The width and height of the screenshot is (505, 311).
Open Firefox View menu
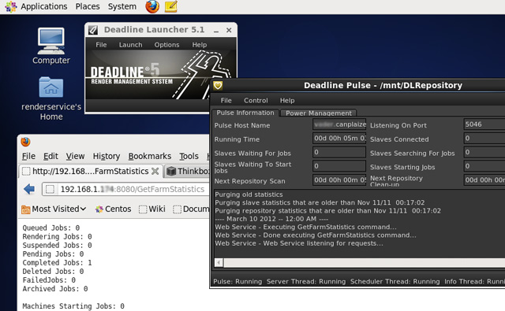coord(76,156)
